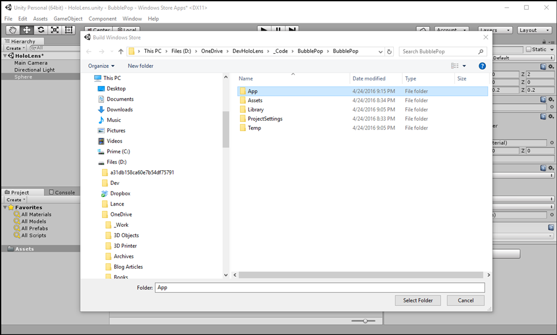Open the Hierarchy Create dropdown
Viewport: 557px width, 335px height.
(15, 48)
